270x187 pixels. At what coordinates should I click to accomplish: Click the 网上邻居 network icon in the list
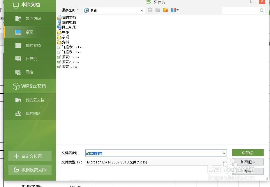point(59,27)
